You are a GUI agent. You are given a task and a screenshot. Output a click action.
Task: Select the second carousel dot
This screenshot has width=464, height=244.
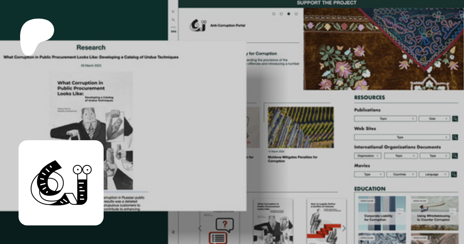pos(281,14)
